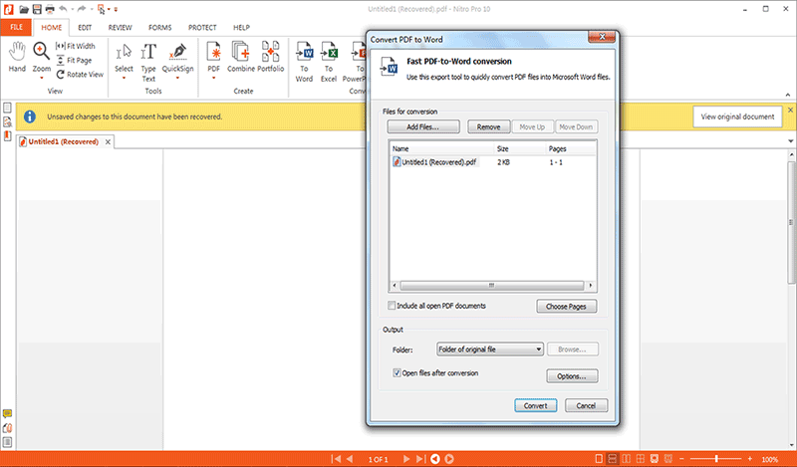Click the file list horizontal scrollbar
Viewport: 797px width, 467px height.
(x=491, y=285)
